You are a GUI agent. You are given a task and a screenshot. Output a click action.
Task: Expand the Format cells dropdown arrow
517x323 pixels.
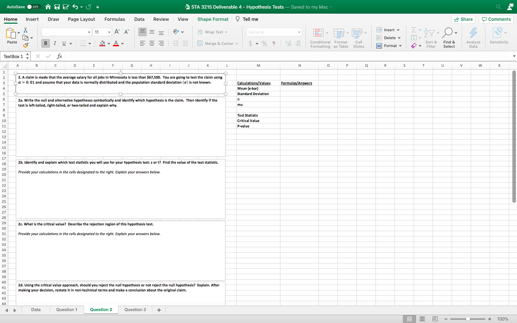click(400, 46)
